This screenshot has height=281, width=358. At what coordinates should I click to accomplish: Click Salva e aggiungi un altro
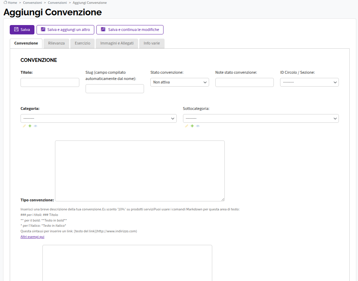[x=65, y=30]
